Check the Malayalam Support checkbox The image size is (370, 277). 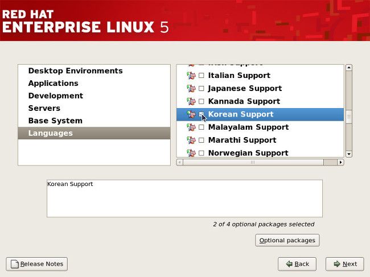pyautogui.click(x=202, y=127)
